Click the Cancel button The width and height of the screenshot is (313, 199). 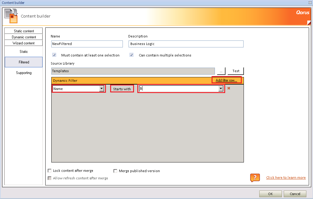click(x=295, y=194)
